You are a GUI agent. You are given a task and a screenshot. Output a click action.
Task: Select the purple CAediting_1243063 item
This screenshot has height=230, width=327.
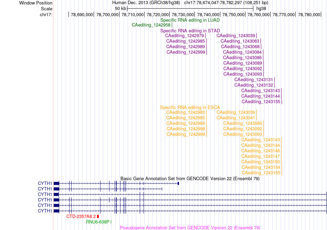point(240,41)
